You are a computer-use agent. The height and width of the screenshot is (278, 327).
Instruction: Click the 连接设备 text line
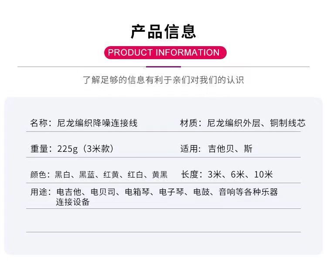(72, 202)
